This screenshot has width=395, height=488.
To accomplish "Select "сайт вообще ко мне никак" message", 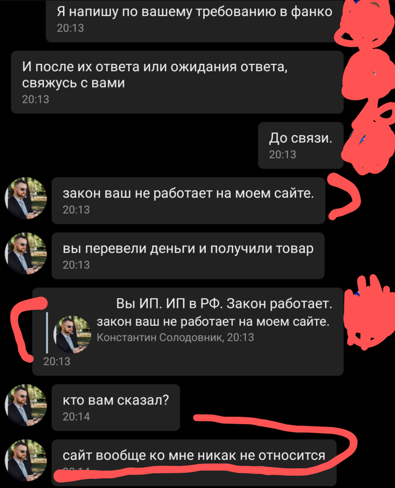I will coord(194,463).
